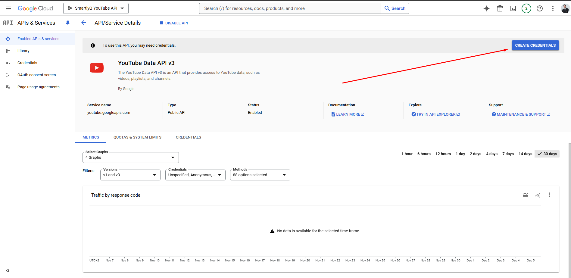Screen dimensions: 571x278
Task: Select the 7 days time range
Action: (508, 154)
